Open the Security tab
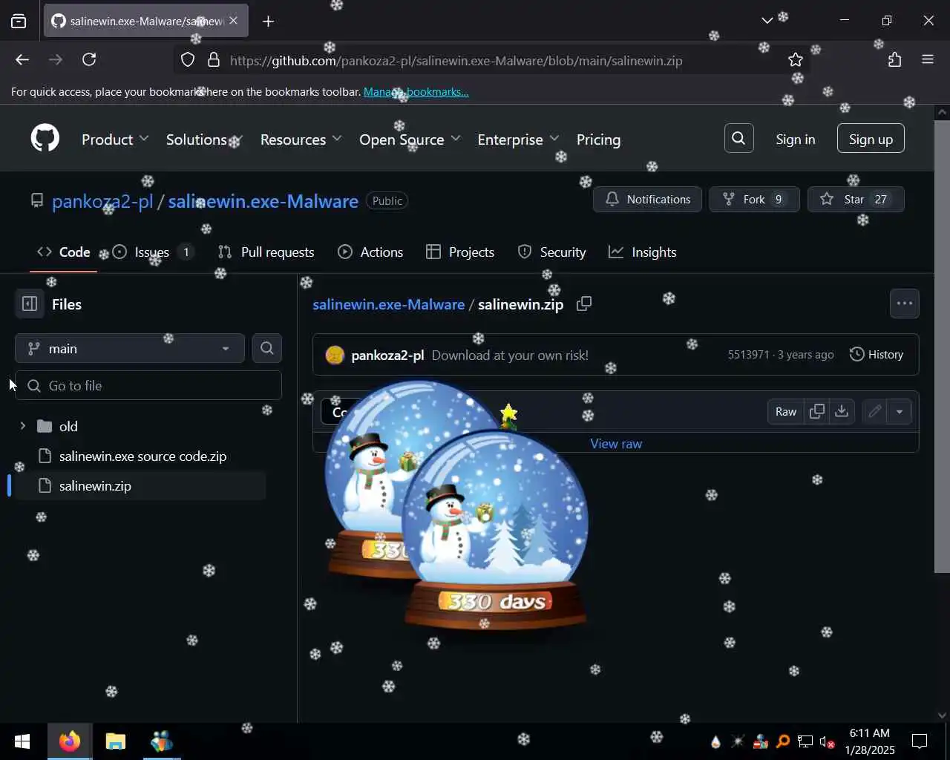 [x=551, y=252]
